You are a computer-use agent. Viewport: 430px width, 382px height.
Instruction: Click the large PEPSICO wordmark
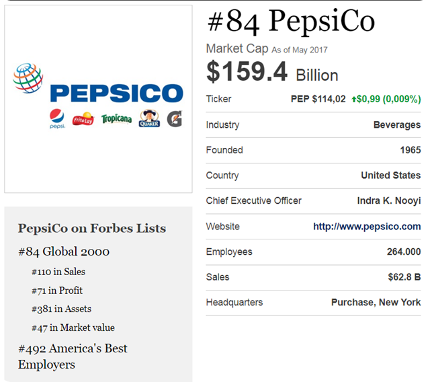pyautogui.click(x=116, y=93)
